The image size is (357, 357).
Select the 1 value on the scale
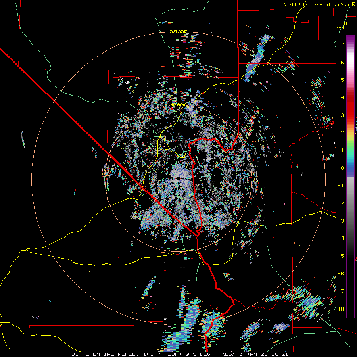(342, 150)
